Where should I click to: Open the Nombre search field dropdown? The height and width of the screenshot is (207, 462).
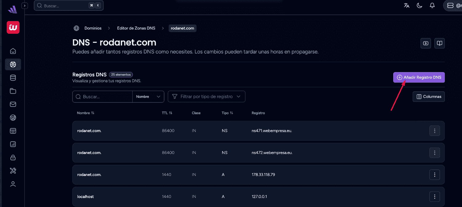(148, 97)
